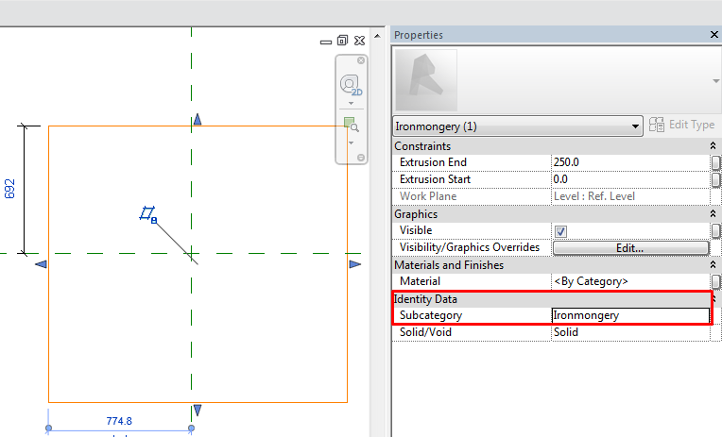Click the bottom blue shape handle arrow
This screenshot has height=437, width=722.
point(198,410)
